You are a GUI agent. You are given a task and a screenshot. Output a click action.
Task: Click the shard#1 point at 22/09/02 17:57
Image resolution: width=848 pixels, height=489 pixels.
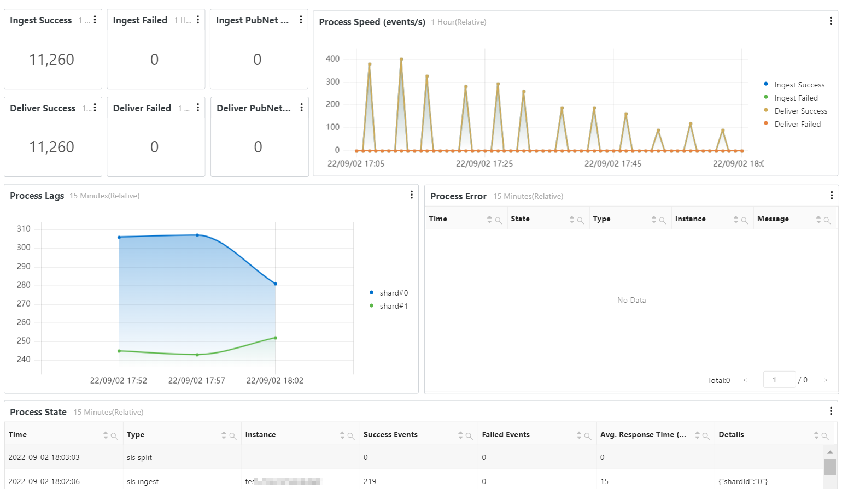[x=197, y=355]
